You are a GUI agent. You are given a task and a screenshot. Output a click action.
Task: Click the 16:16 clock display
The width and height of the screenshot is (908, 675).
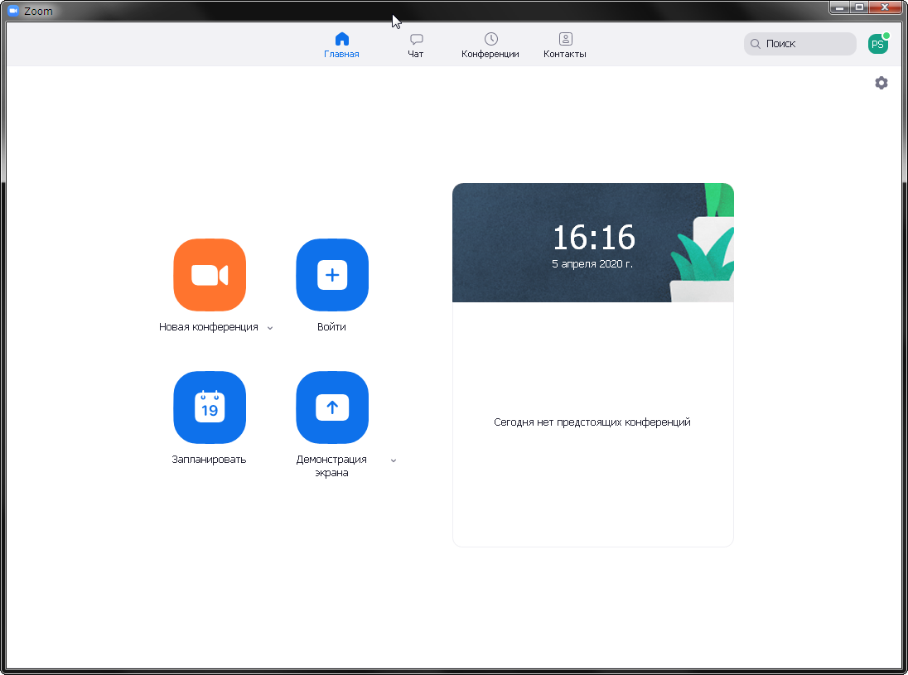(593, 238)
